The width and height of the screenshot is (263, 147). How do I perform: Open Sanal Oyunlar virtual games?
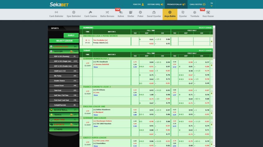(154, 14)
